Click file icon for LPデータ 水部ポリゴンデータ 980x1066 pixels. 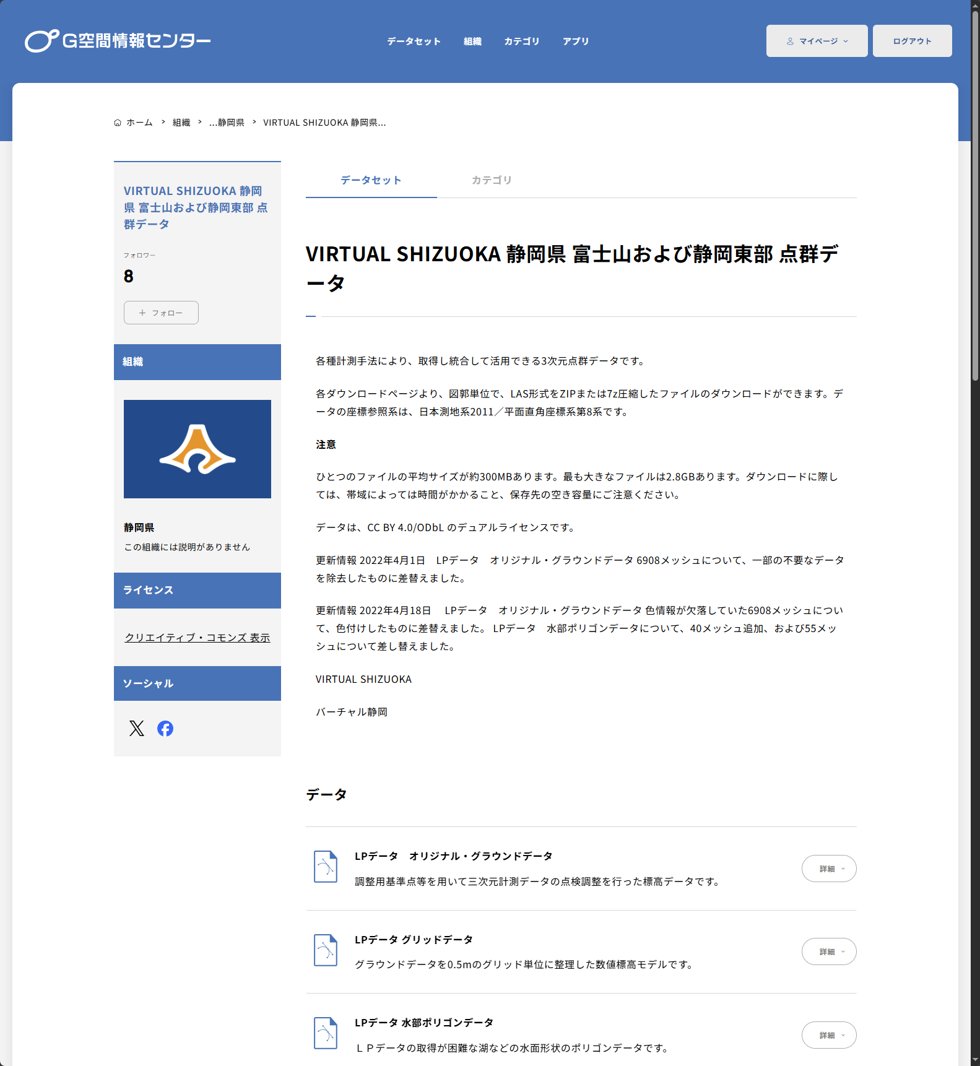326,1033
